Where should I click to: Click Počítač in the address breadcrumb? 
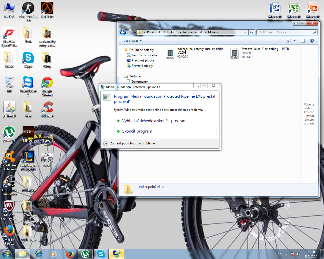coord(152,32)
